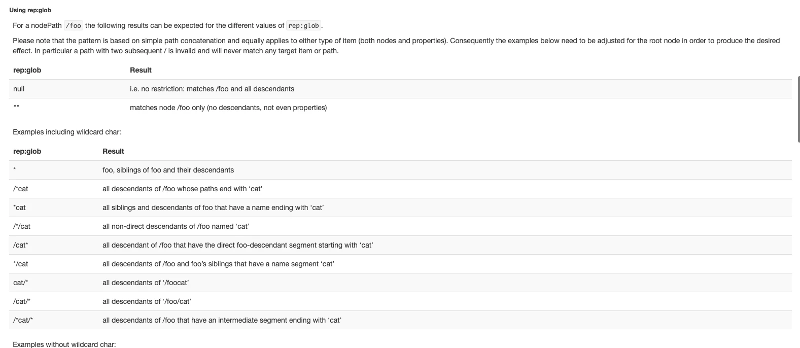Image resolution: width=800 pixels, height=348 pixels.
Task: Click the empty-quotes glob value cell
Action: pos(16,108)
